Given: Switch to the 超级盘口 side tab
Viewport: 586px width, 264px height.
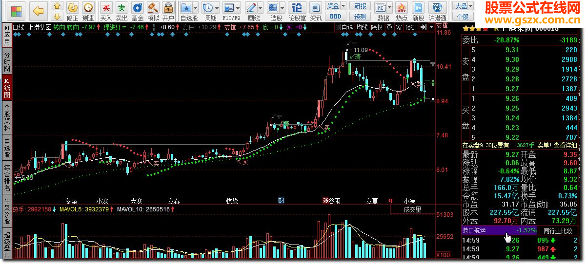Looking at the screenshot, I should (7, 243).
